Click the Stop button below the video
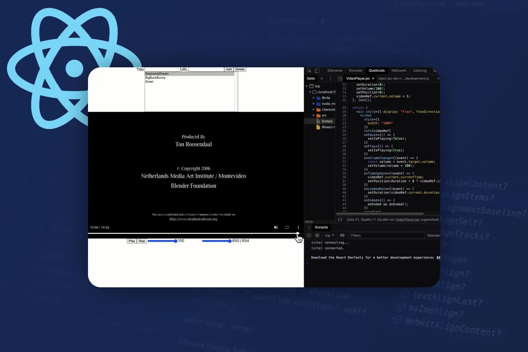Image resolution: width=528 pixels, height=352 pixels. pyautogui.click(x=142, y=241)
